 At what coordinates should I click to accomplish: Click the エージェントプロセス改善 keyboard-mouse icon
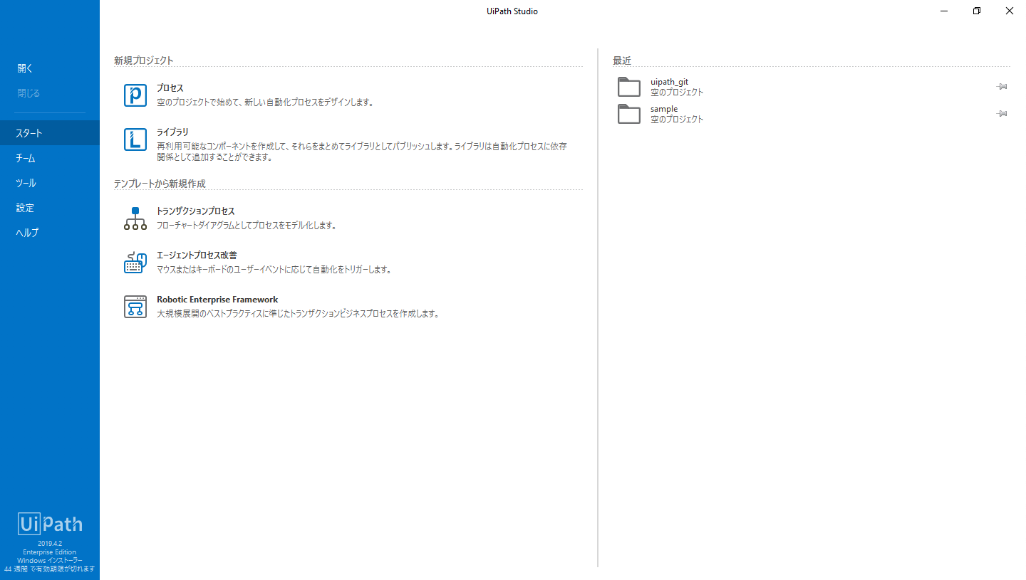(x=135, y=263)
